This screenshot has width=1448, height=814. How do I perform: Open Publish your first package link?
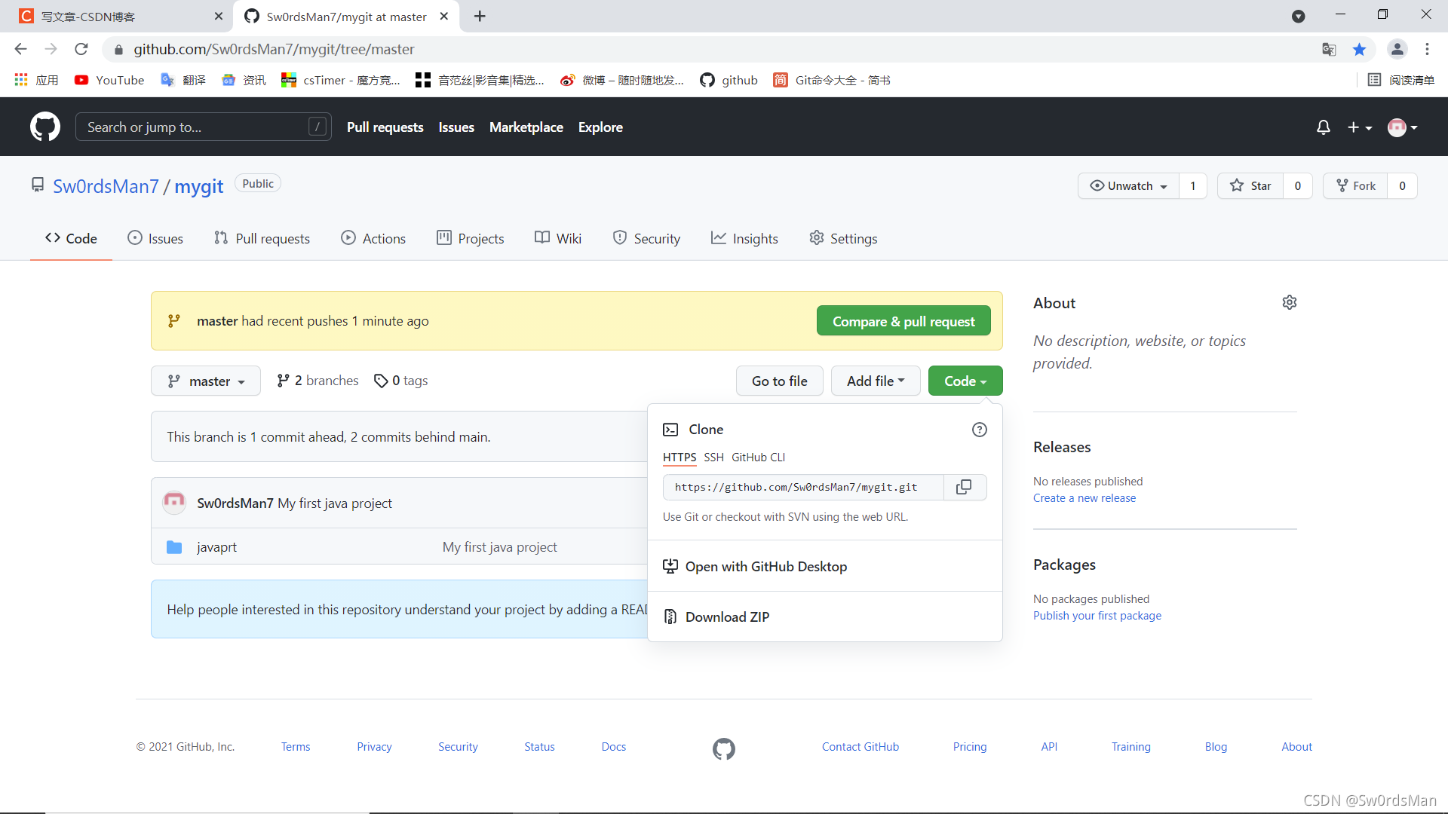1097,616
